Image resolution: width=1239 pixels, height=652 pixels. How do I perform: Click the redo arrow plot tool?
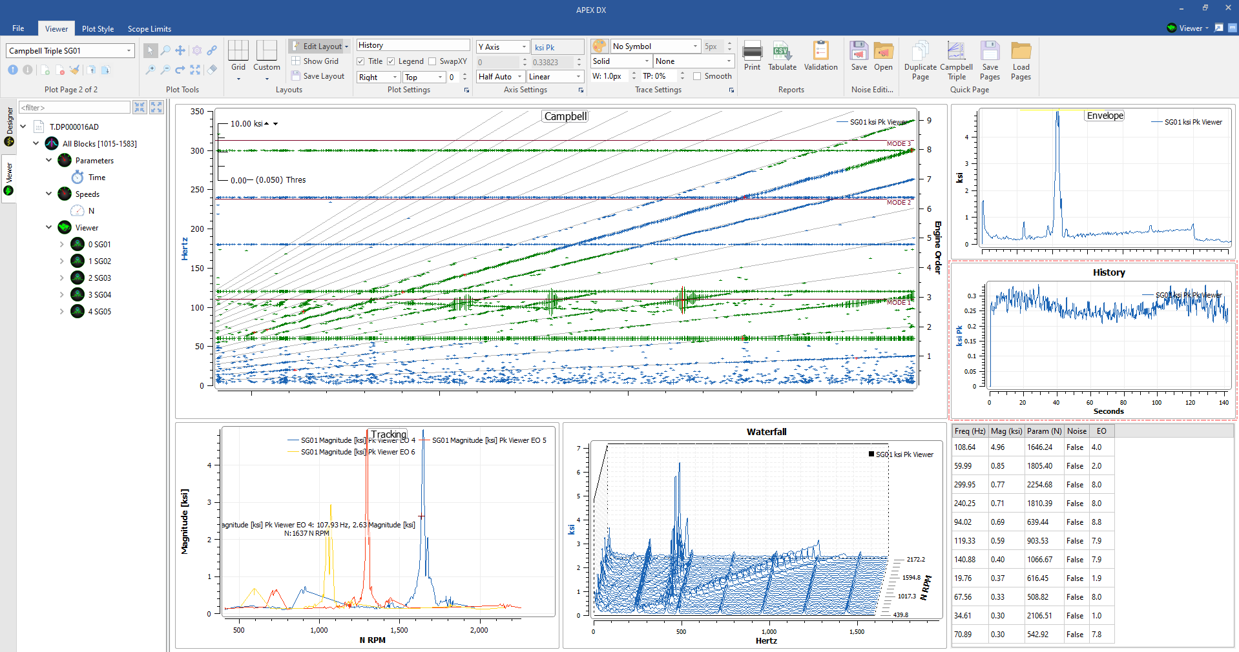(x=180, y=69)
